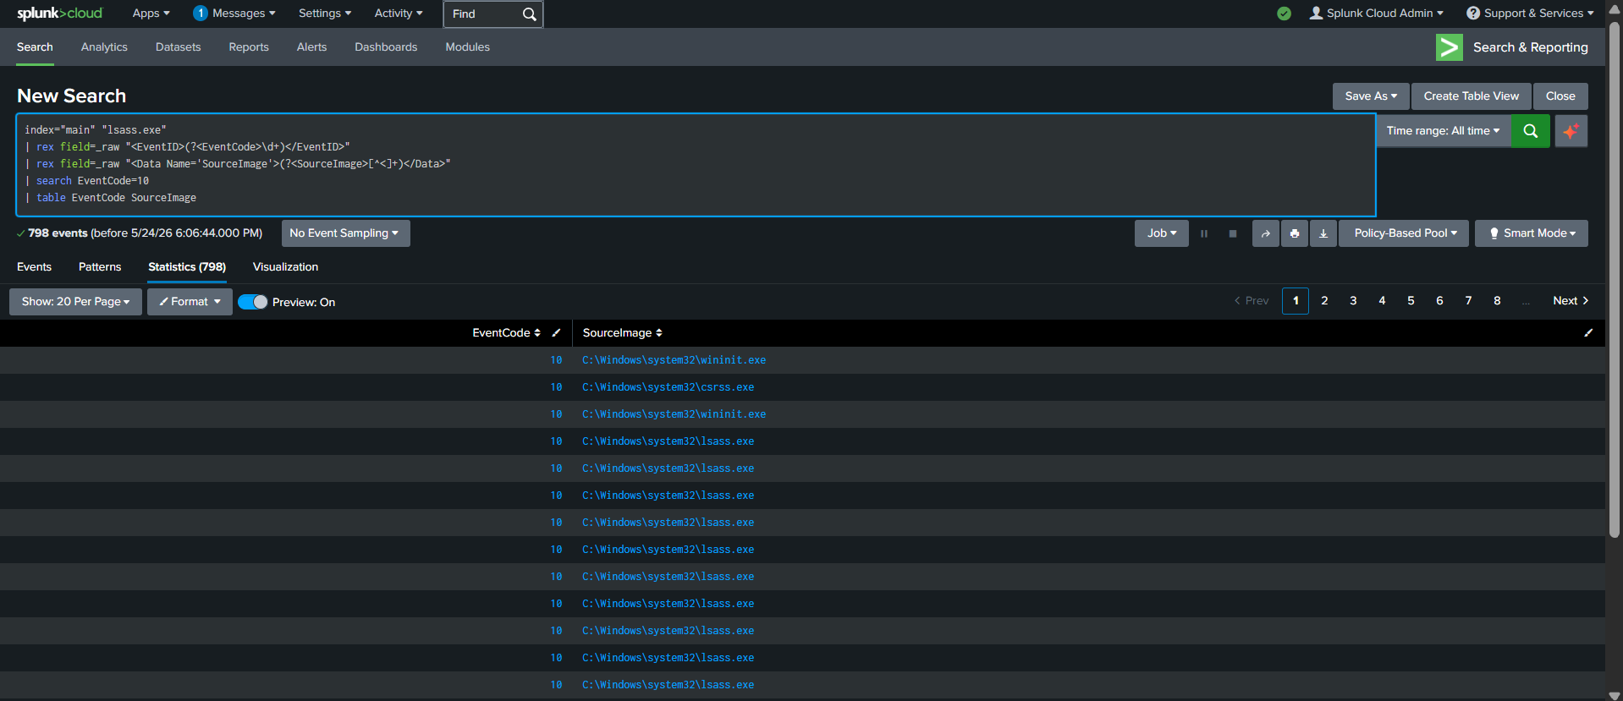Export results with download icon
This screenshot has width=1623, height=701.
[x=1323, y=233]
